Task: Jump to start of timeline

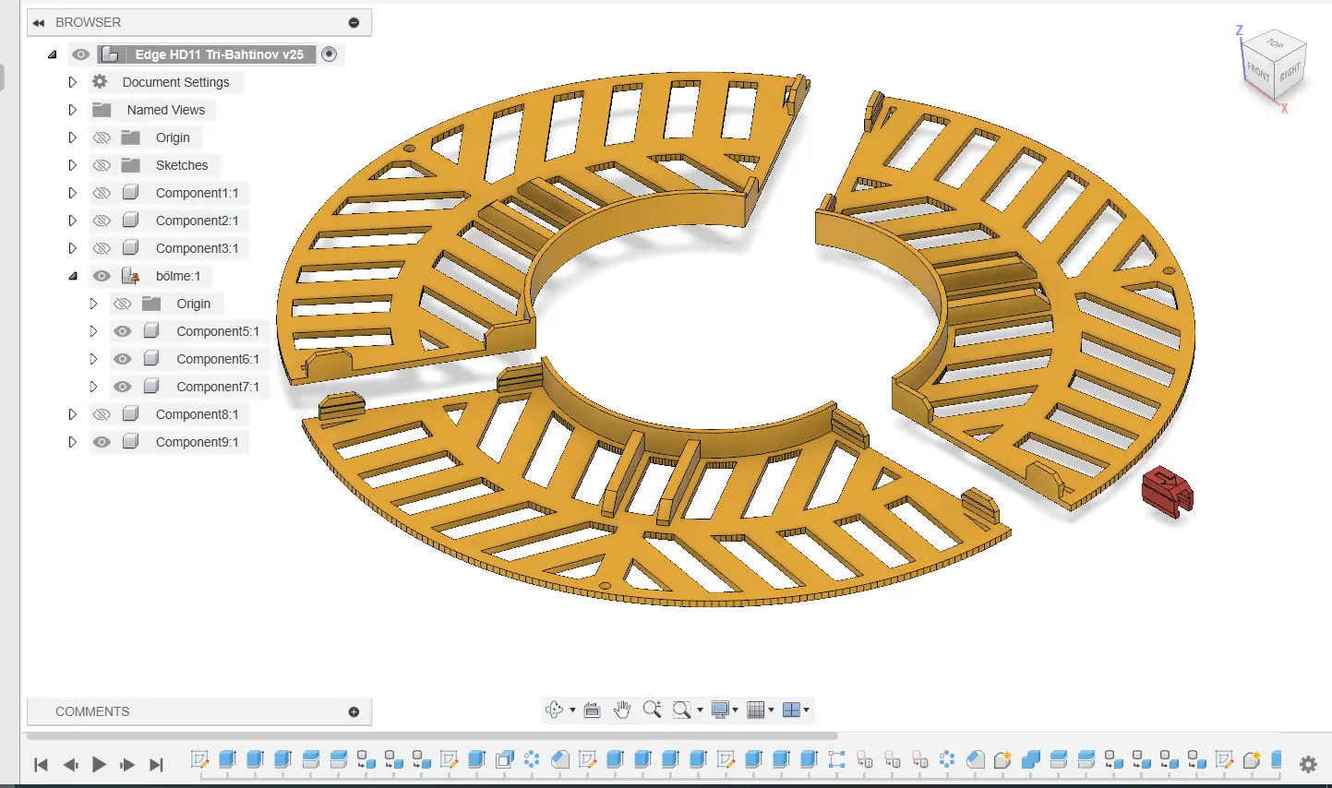Action: point(41,764)
